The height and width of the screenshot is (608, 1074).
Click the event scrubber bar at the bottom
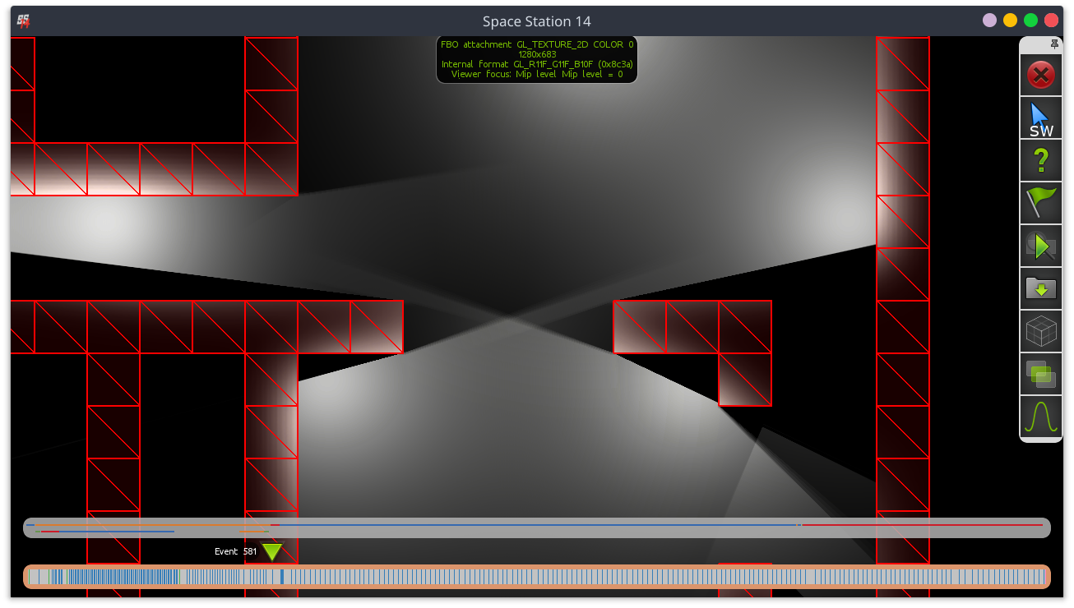click(x=536, y=577)
